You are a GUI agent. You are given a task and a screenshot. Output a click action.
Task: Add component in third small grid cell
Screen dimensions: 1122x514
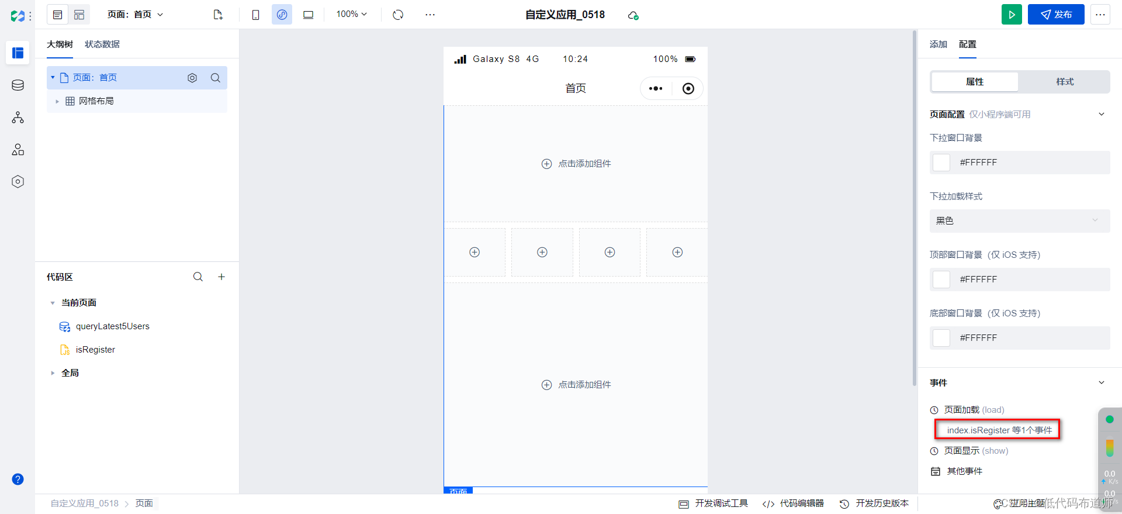610,252
